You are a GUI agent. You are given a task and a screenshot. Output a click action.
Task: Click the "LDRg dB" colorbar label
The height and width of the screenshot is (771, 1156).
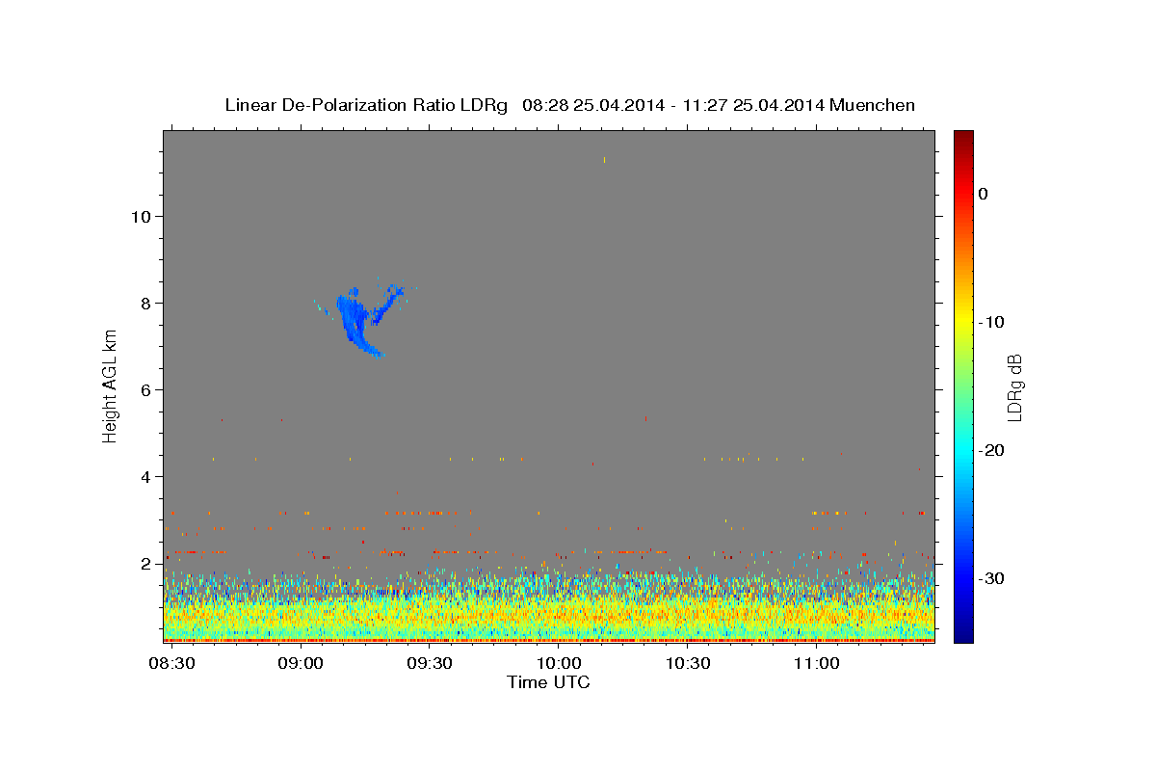point(1014,386)
